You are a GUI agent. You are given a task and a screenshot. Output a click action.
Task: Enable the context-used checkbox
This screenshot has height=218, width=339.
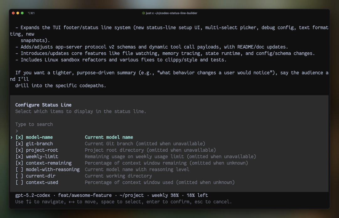(19, 183)
